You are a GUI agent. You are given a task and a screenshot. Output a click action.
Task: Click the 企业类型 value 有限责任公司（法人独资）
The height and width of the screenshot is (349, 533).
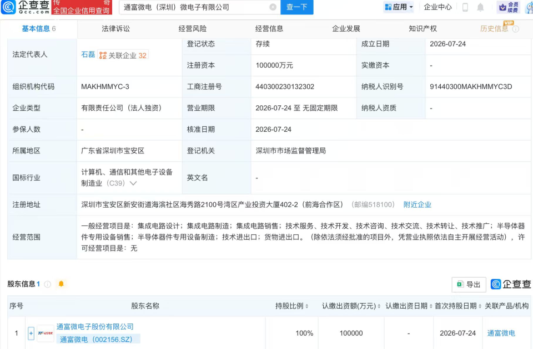(122, 108)
